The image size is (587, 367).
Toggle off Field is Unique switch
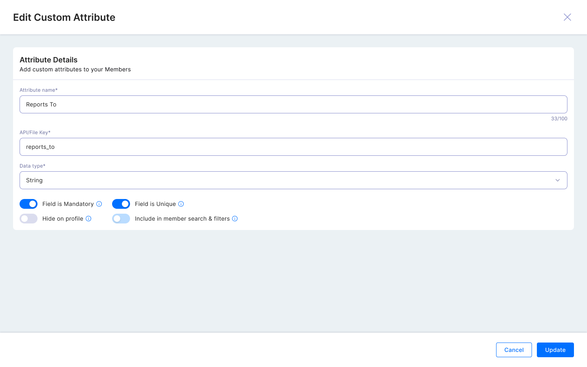click(x=121, y=204)
